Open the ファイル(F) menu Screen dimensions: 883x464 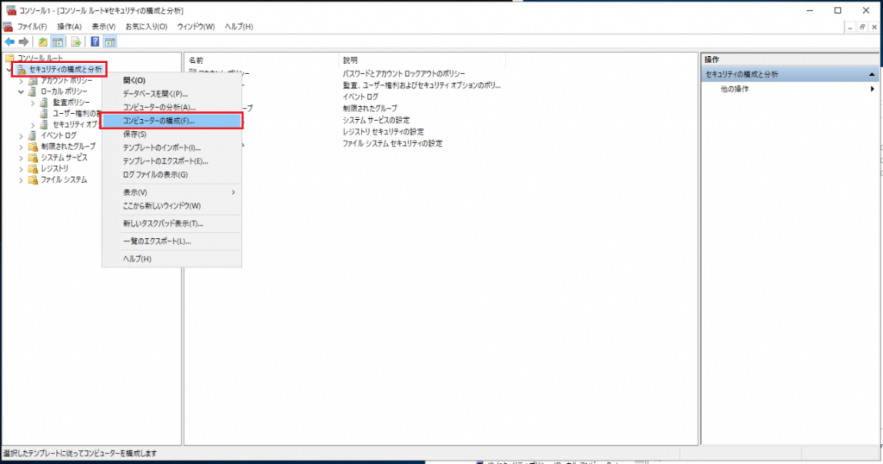32,27
